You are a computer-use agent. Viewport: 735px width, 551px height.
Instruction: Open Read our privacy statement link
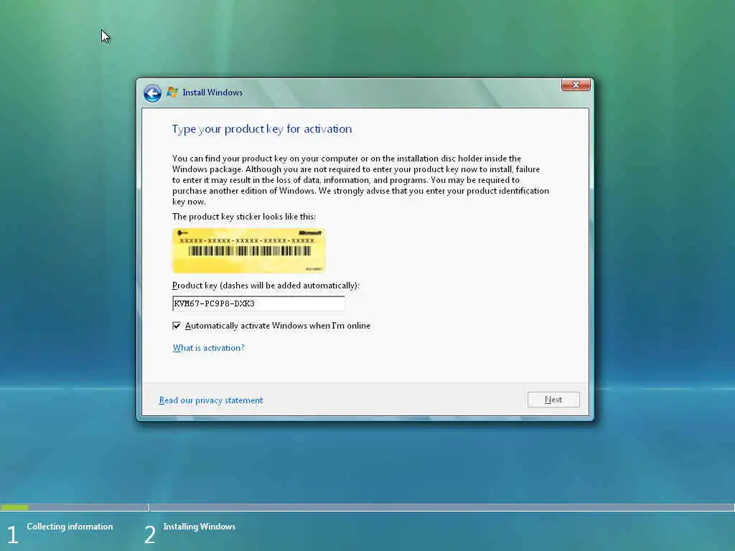211,400
